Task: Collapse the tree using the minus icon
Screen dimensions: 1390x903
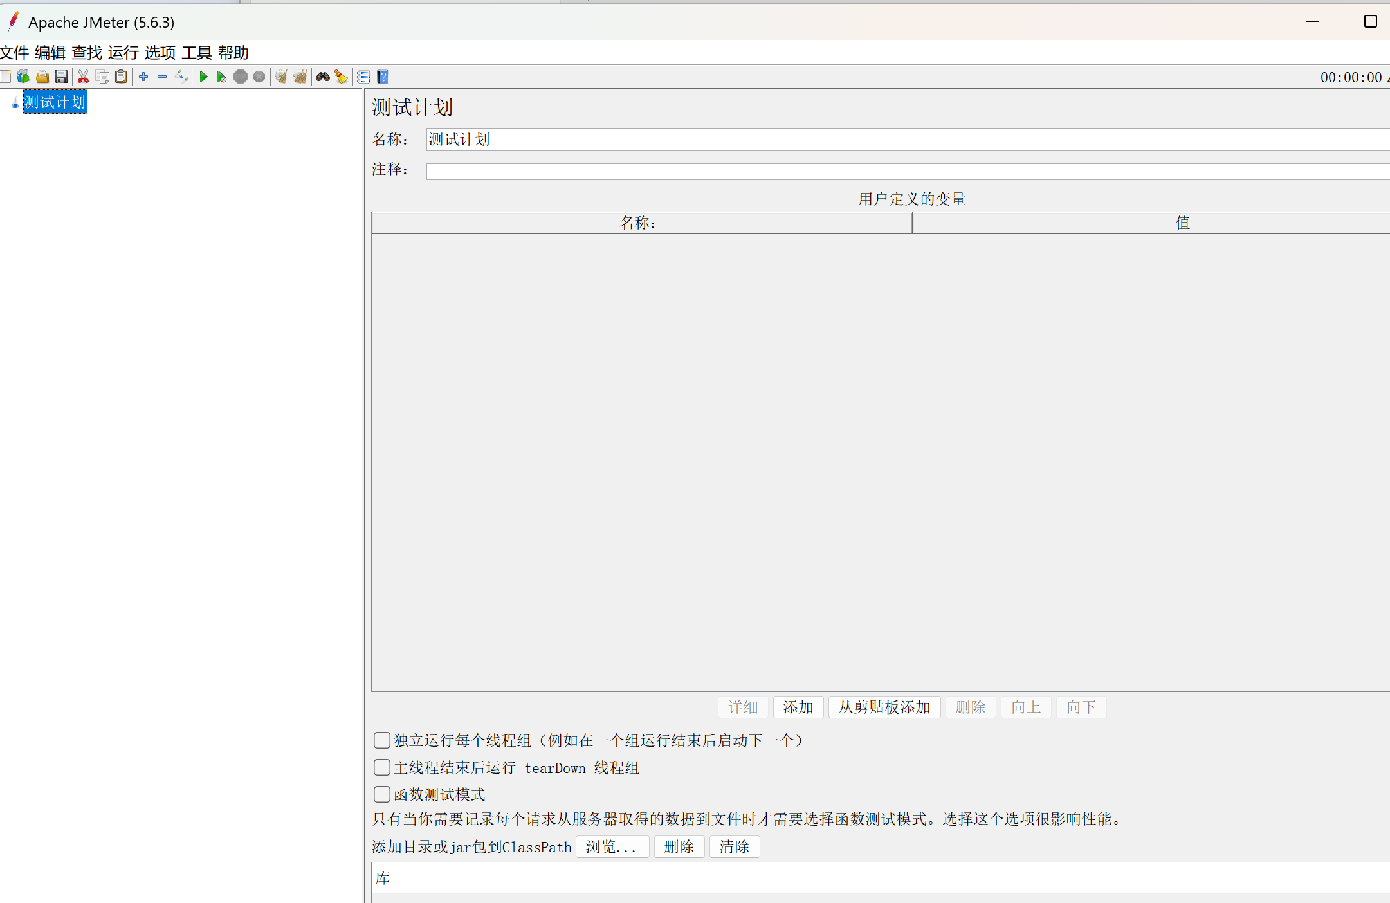Action: (x=161, y=77)
